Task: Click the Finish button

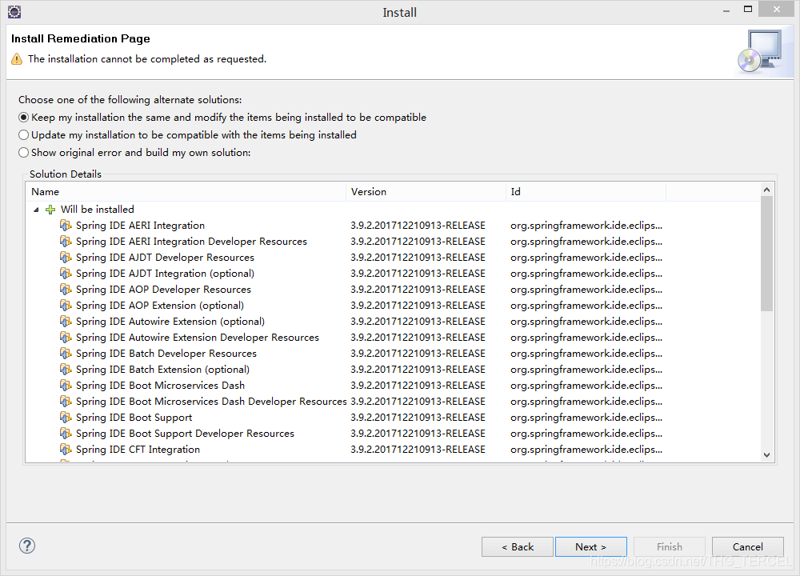Action: click(670, 547)
